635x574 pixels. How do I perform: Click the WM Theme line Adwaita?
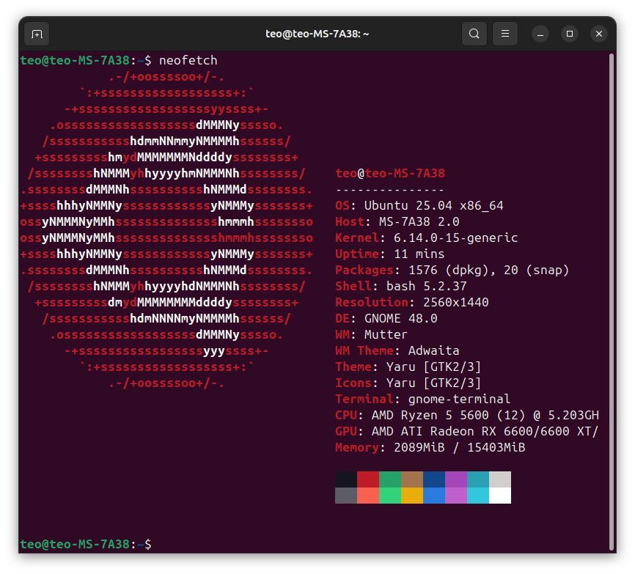coord(397,350)
